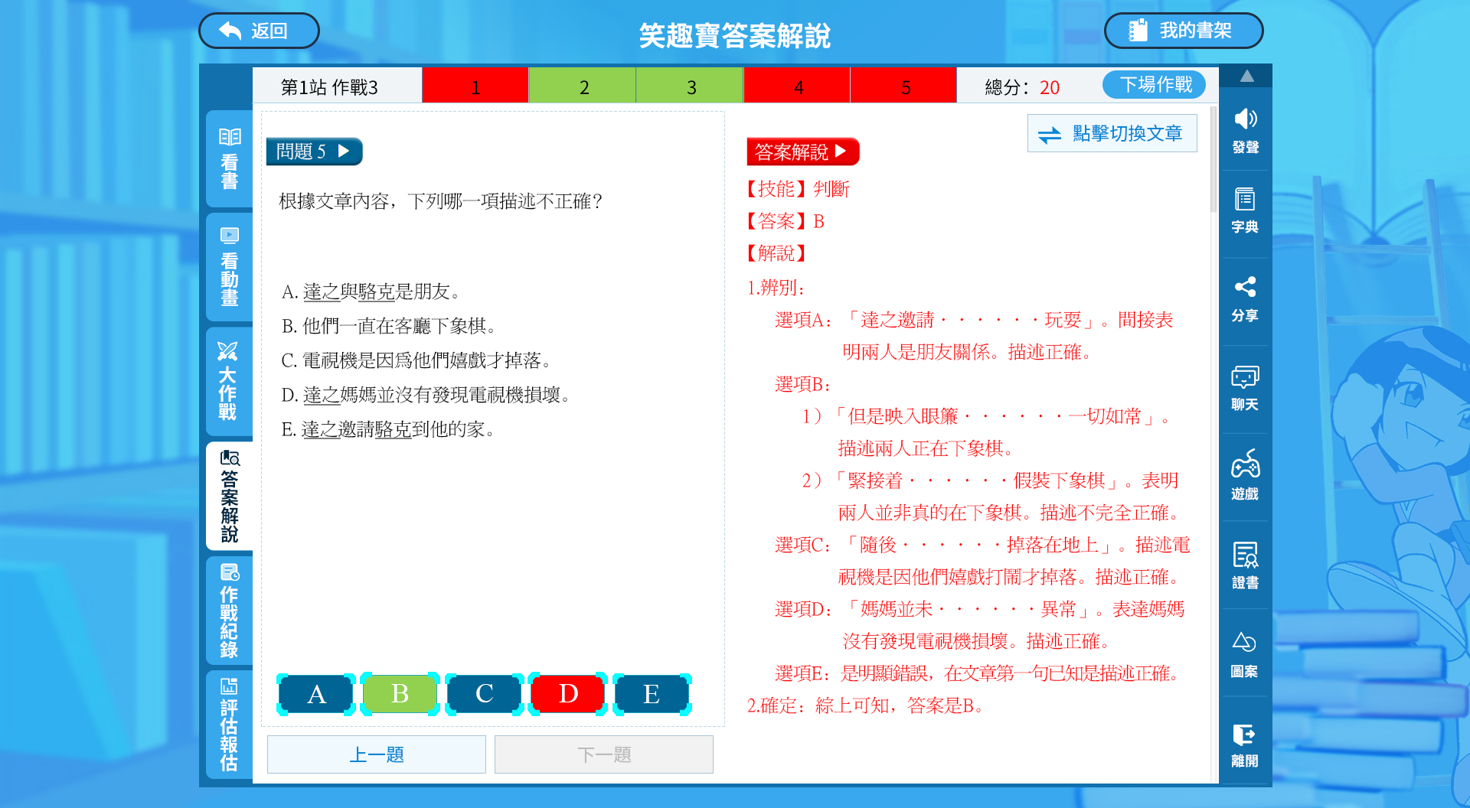This screenshot has height=808, width=1470.
Task: Switch to the 看書 side tab
Action: click(x=229, y=159)
